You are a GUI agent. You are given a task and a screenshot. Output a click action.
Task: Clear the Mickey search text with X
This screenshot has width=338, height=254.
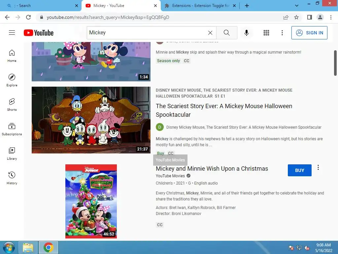210,33
